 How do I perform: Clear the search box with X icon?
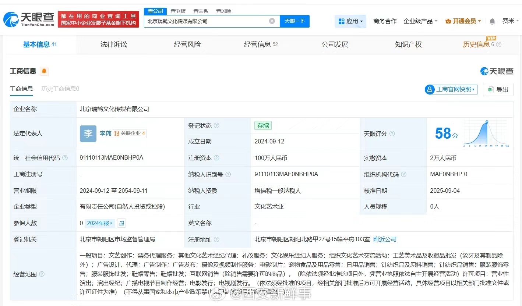pyautogui.click(x=272, y=21)
